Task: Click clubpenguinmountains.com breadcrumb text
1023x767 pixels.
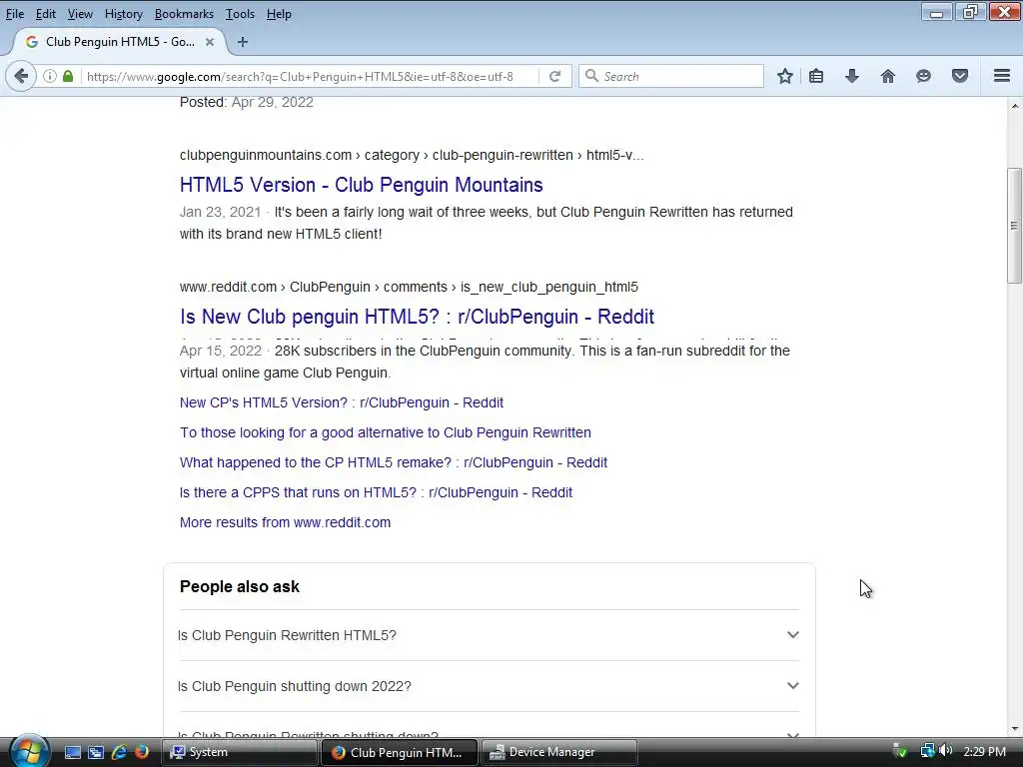Action: click(x=266, y=155)
